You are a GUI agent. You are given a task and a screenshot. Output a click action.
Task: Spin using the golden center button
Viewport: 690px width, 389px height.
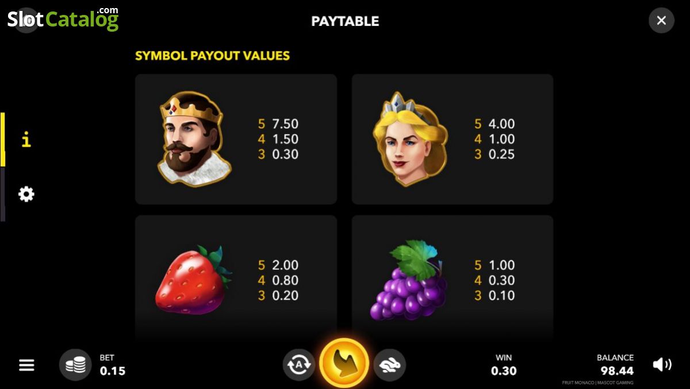point(344,364)
